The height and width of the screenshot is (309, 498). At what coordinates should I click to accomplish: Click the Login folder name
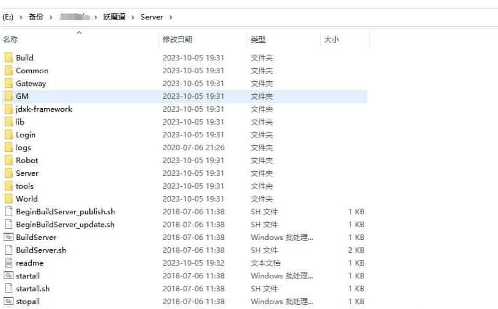26,135
